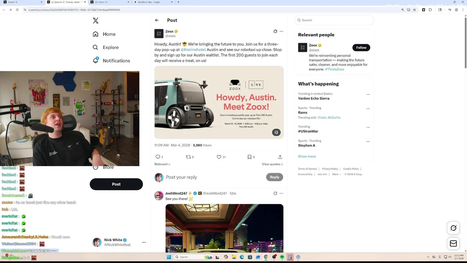467x263 pixels.
Task: Open Cookie Policy link
Action: [x=351, y=169]
